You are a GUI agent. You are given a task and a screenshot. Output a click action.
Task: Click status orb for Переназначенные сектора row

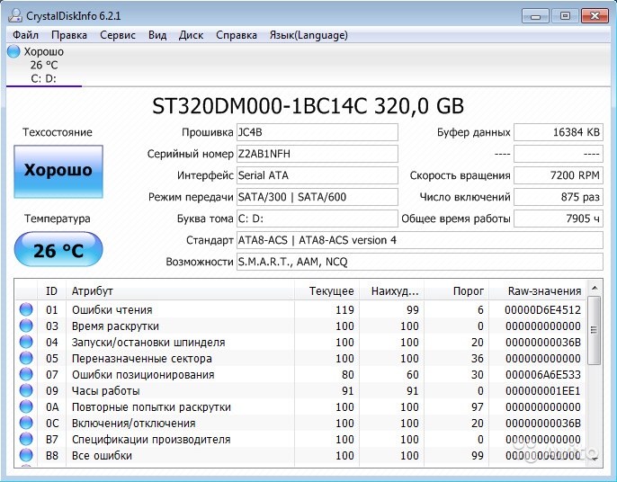click(26, 358)
